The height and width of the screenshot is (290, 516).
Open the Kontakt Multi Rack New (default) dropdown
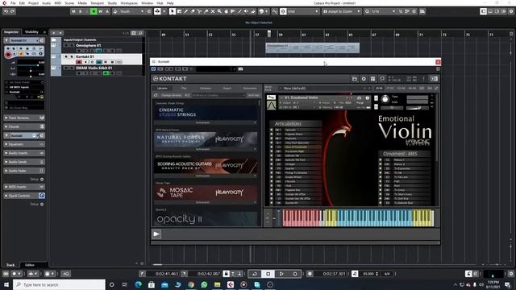324,89
